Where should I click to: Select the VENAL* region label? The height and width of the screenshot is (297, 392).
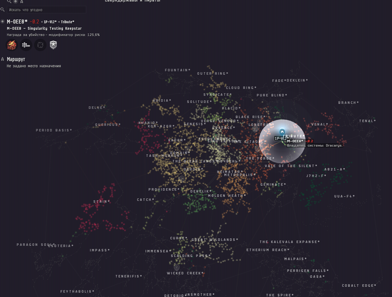pos(320,124)
